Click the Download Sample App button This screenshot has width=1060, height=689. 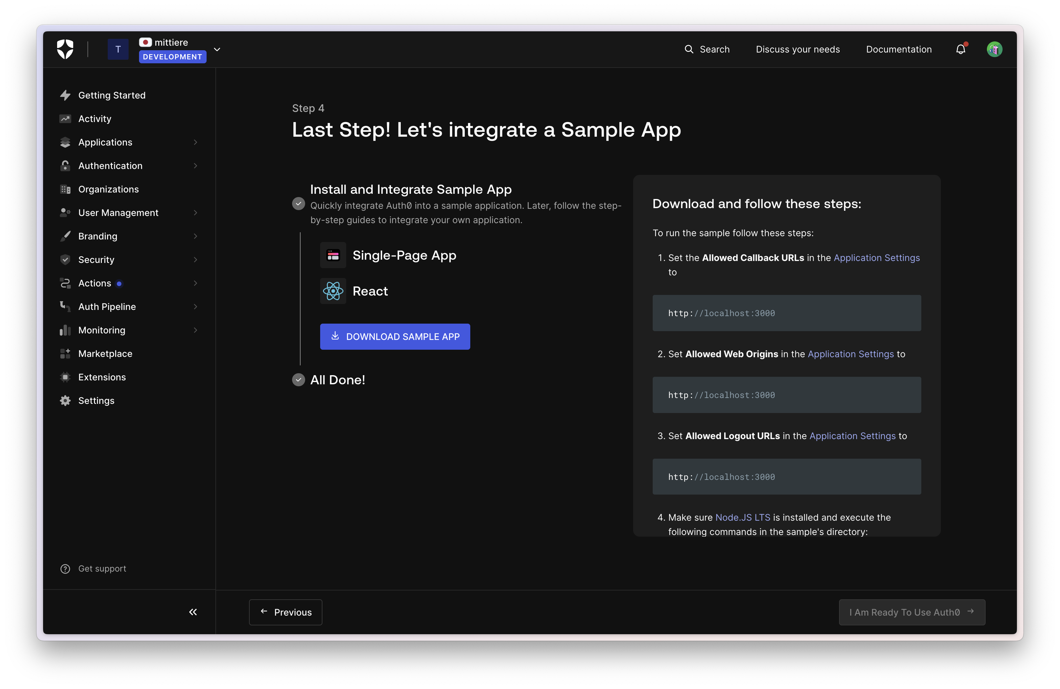click(x=395, y=336)
